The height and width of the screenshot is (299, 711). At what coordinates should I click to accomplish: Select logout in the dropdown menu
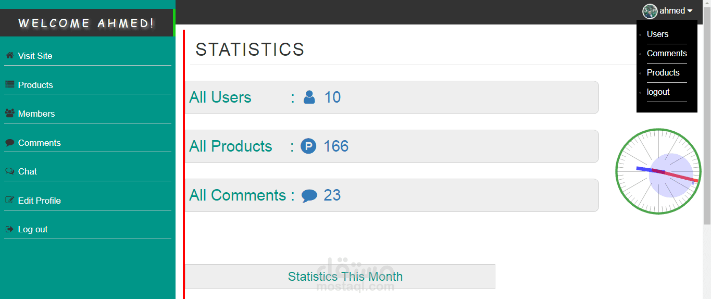[x=658, y=92]
